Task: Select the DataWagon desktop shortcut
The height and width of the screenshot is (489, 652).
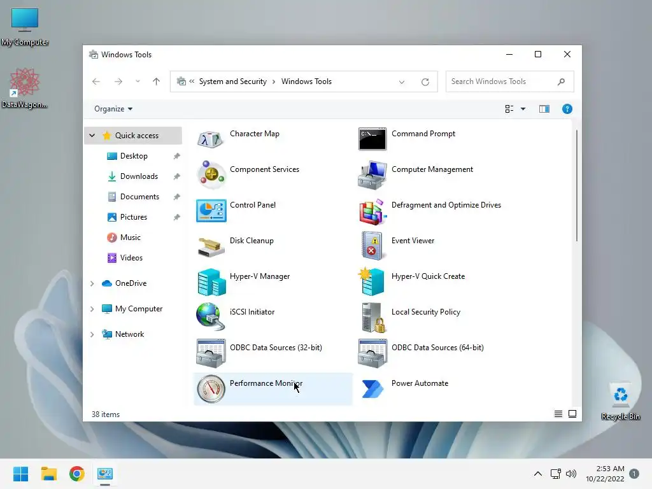Action: tap(25, 89)
